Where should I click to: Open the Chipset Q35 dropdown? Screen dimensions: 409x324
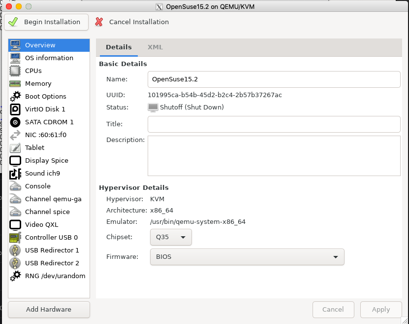[x=171, y=237]
